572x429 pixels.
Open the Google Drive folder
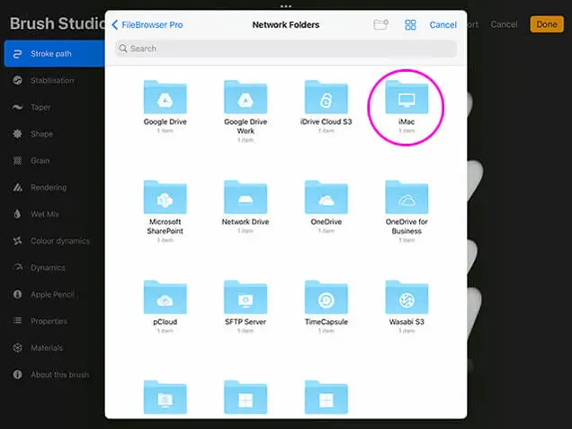[x=165, y=97]
